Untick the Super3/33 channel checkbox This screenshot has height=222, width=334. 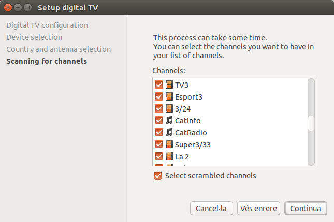[159, 144]
